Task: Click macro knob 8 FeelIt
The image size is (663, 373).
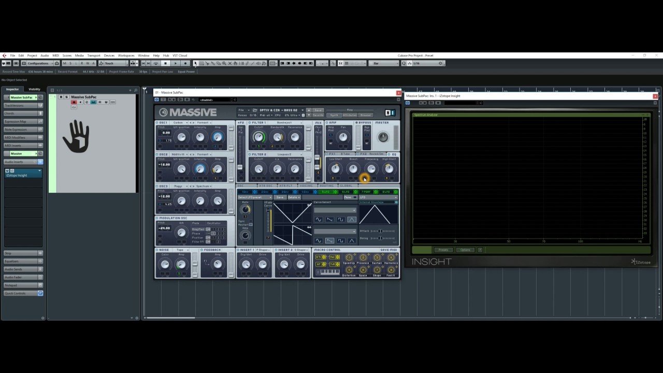Action: pos(391,270)
